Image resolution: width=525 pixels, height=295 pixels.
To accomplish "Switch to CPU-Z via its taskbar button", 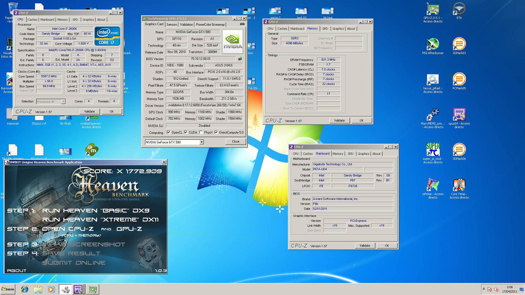I will click(78, 289).
